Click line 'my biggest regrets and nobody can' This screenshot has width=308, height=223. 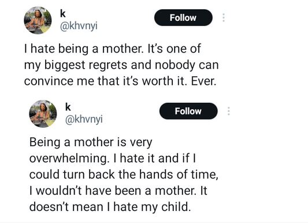coord(121,65)
